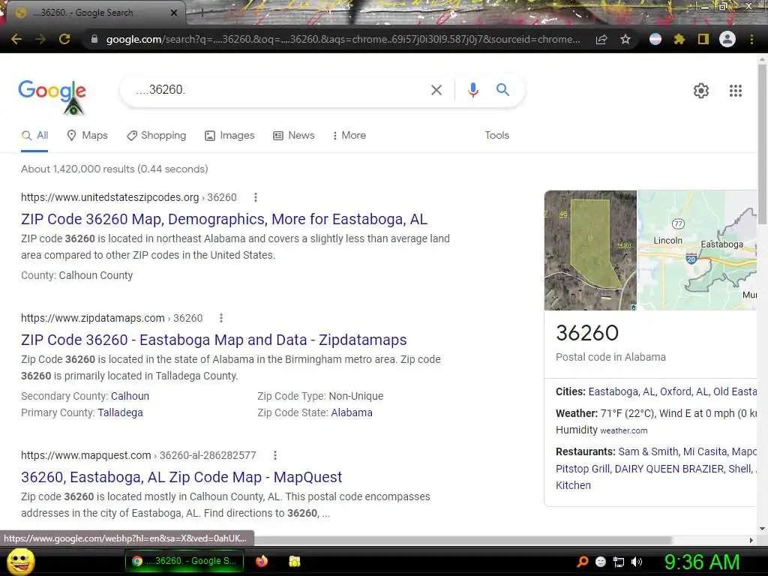Open the Chrome profile avatar
This screenshot has width=768, height=576.
[x=727, y=39]
